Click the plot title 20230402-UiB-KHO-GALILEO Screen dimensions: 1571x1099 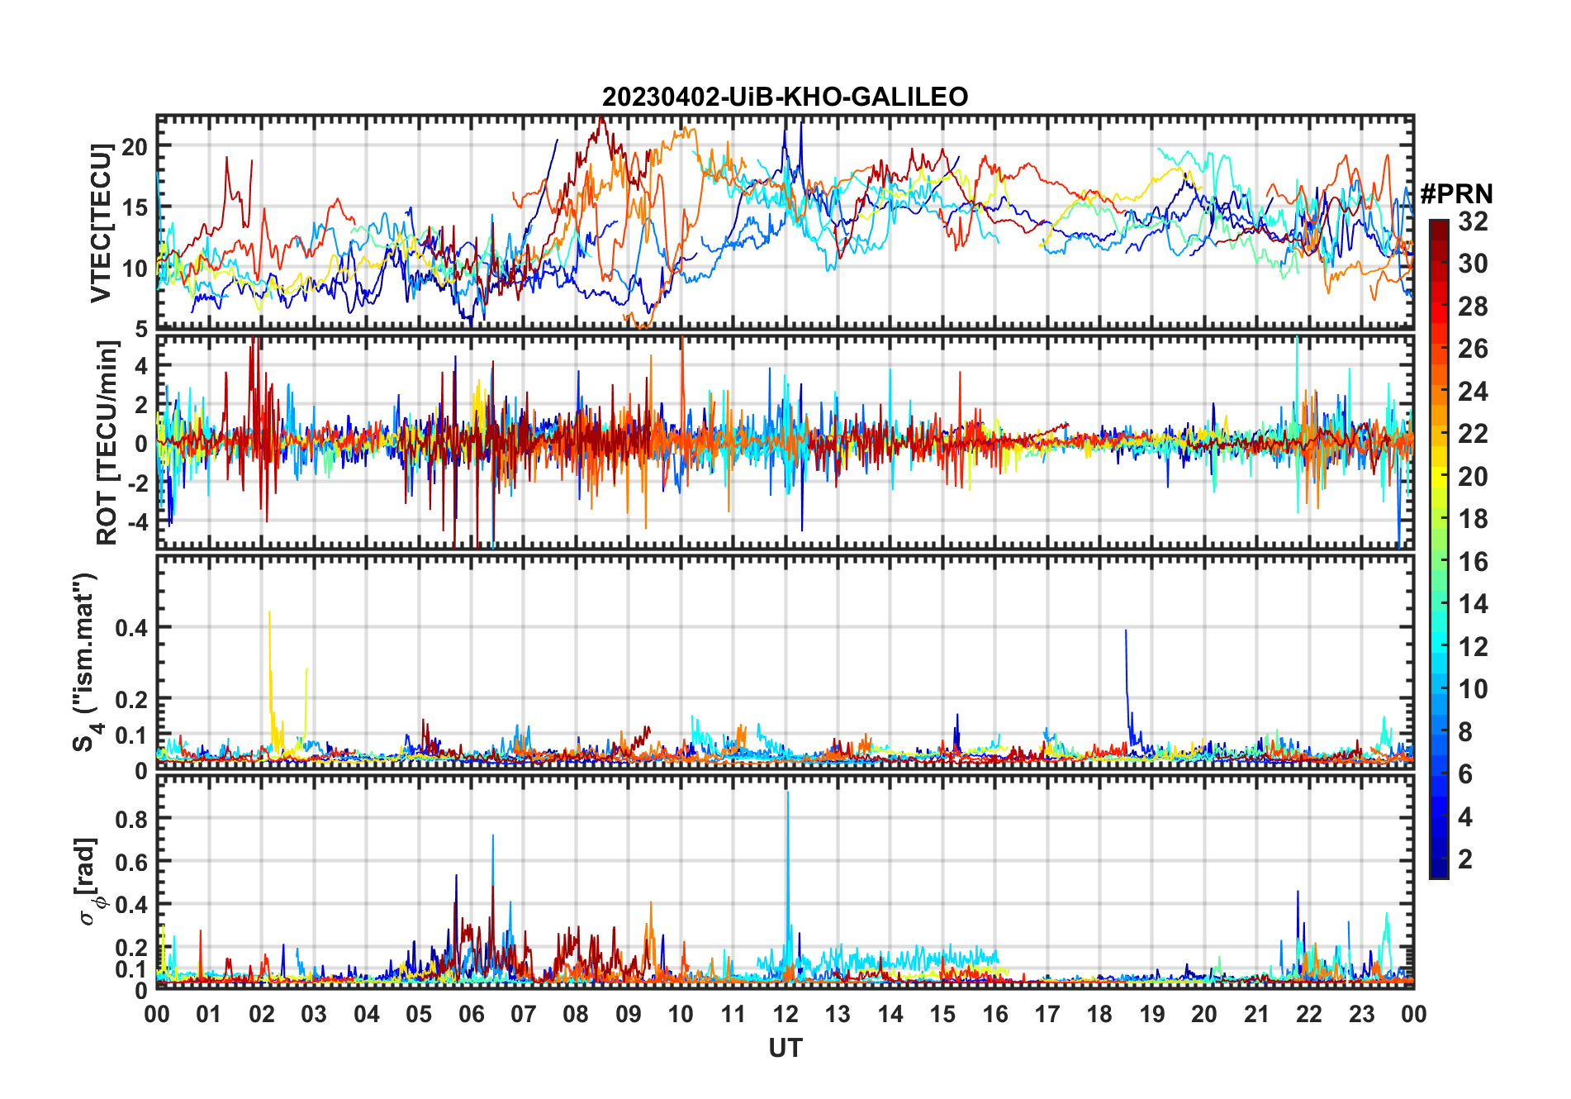[x=785, y=97]
